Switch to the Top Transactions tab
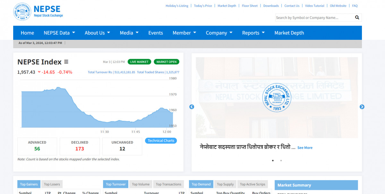 [168, 184]
